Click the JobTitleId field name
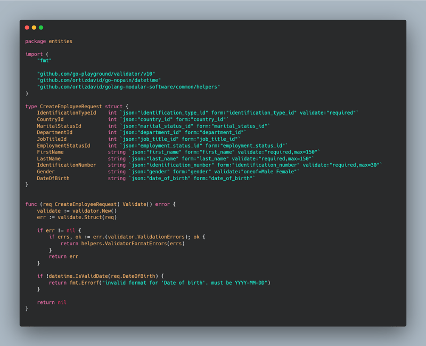Viewport: 426px width, 346px height. 52,139
